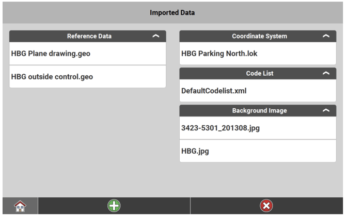Image resolution: width=346 pixels, height=218 pixels.
Task: Select the DefaultCodelist.xml entry
Action: [257, 91]
